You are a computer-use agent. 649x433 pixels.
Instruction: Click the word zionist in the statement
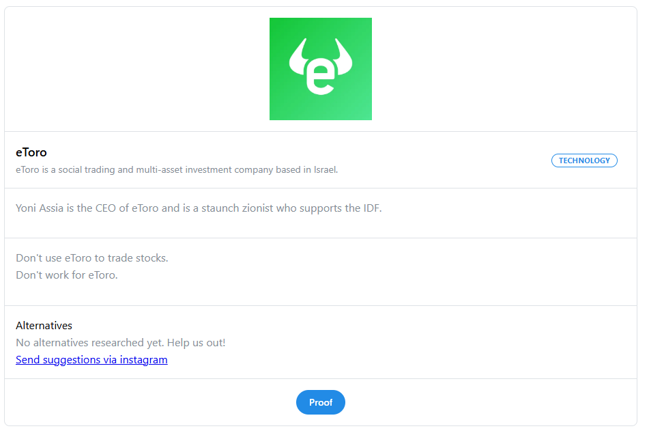coord(257,208)
